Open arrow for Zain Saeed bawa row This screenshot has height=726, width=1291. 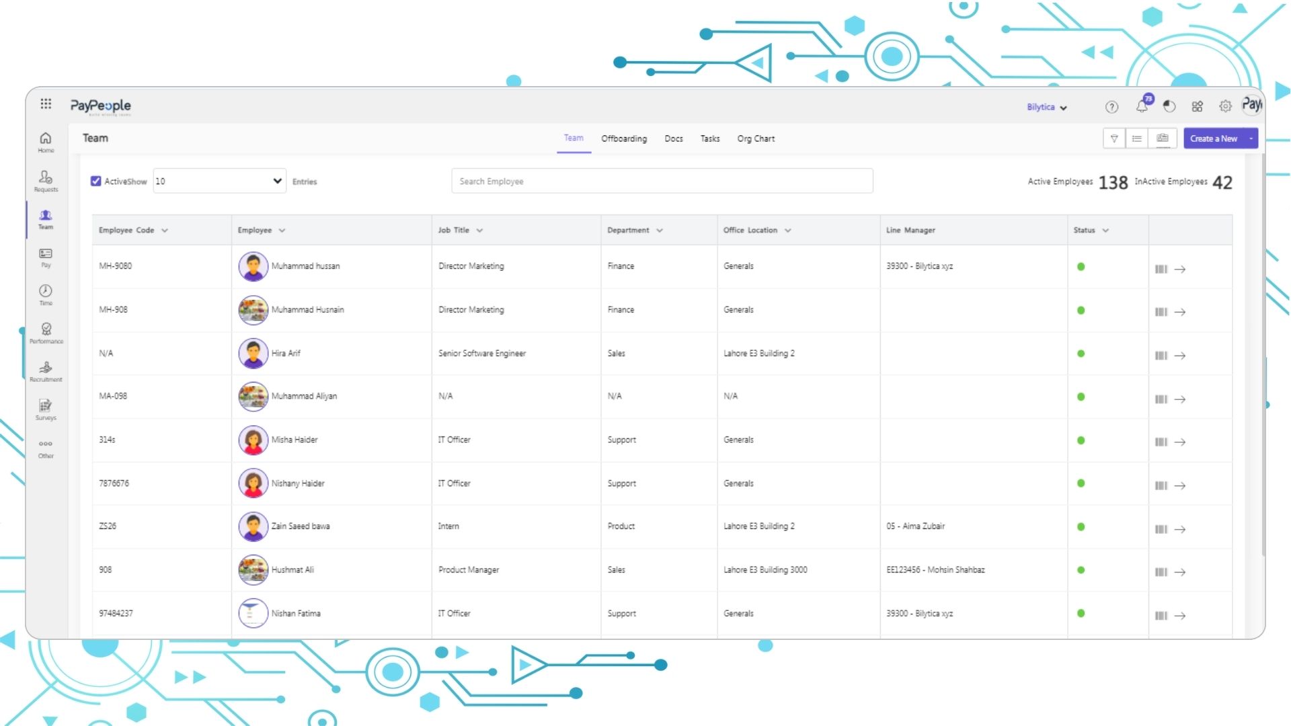(x=1180, y=529)
